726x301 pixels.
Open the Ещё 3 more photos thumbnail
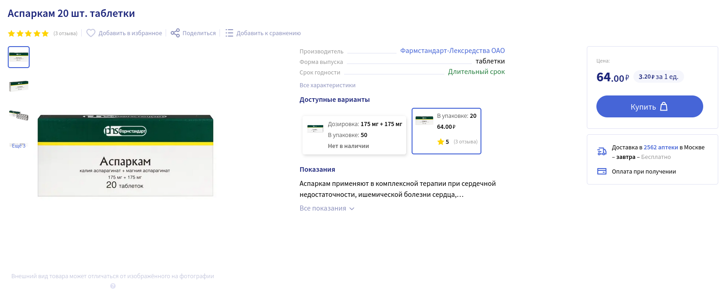(x=19, y=146)
